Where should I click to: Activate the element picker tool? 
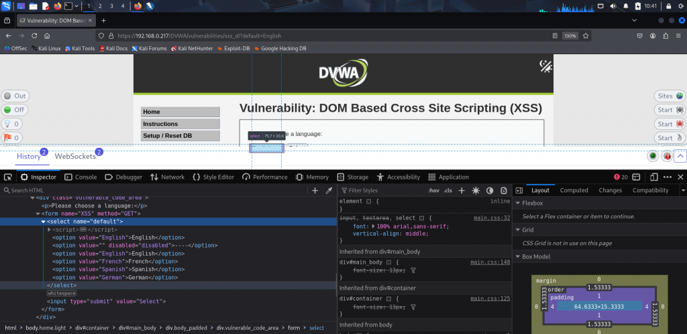(7, 177)
